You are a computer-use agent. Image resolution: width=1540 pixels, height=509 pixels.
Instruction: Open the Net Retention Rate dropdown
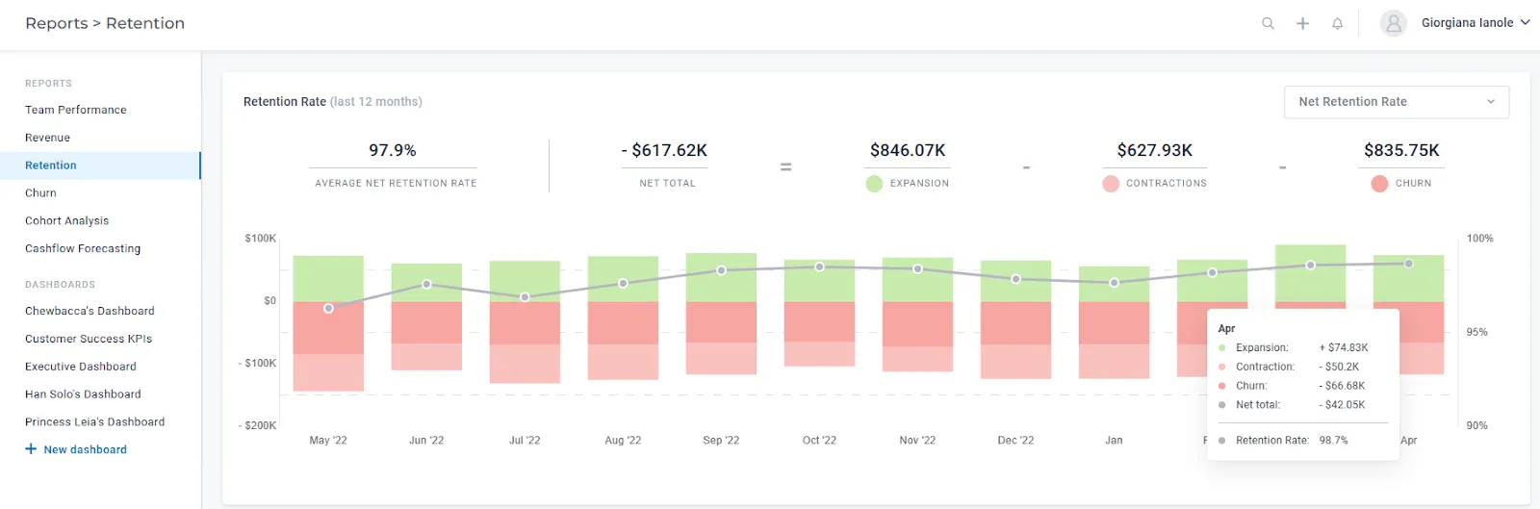pyautogui.click(x=1397, y=102)
